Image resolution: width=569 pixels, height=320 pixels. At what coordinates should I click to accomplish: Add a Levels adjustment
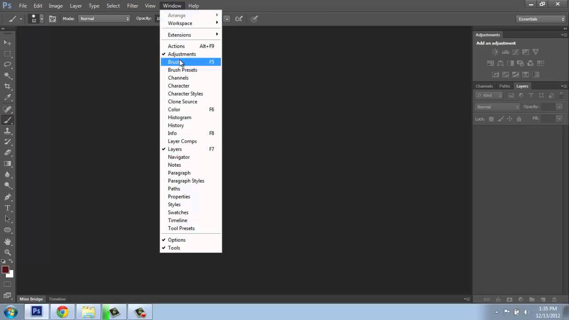pyautogui.click(x=505, y=52)
